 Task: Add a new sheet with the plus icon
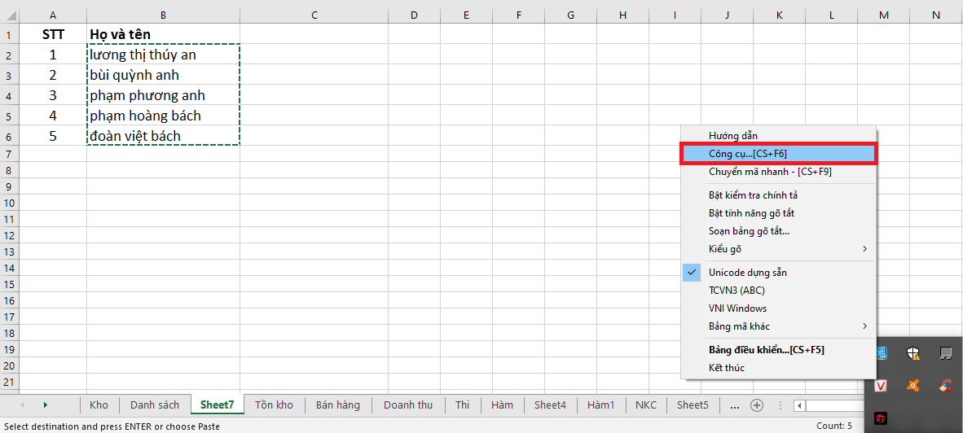(757, 405)
